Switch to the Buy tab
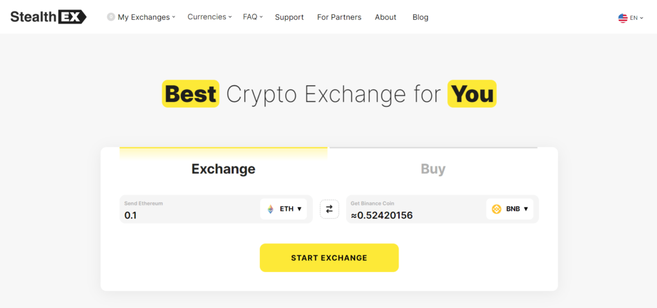Screen dimensions: 657x308 [x=433, y=169]
